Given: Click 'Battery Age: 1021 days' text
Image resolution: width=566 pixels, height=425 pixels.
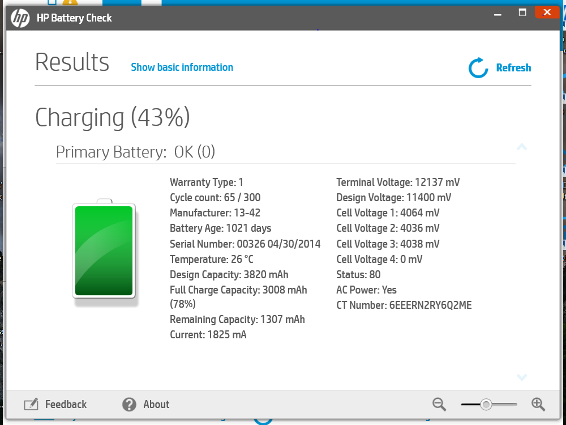Looking at the screenshot, I should coord(221,228).
